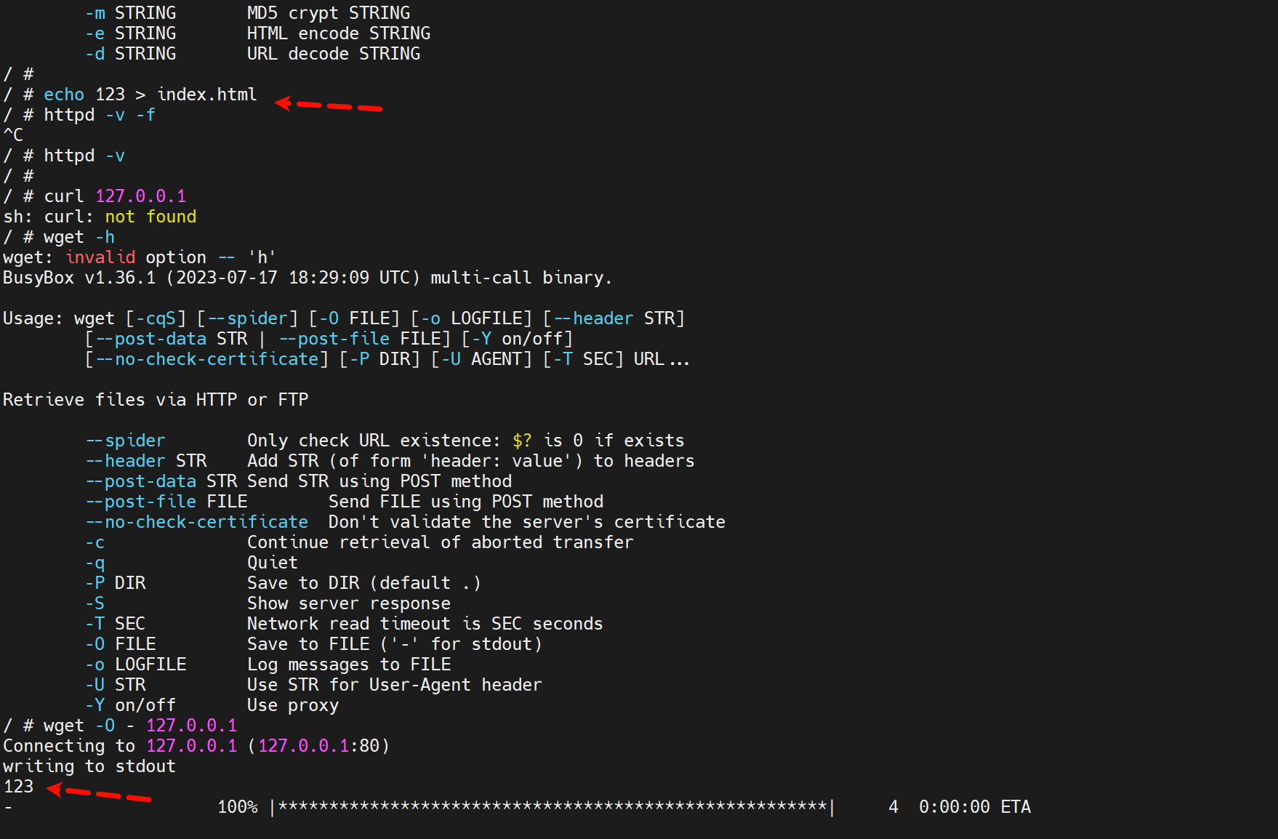This screenshot has height=839, width=1278.
Task: Select the BusyBox v1.36.1 version text
Action: click(79, 278)
